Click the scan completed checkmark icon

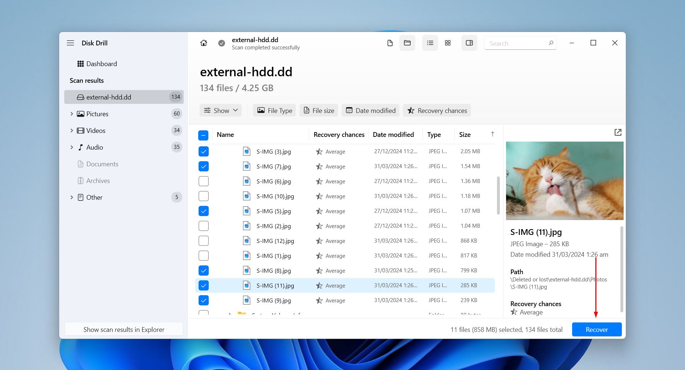coord(221,43)
